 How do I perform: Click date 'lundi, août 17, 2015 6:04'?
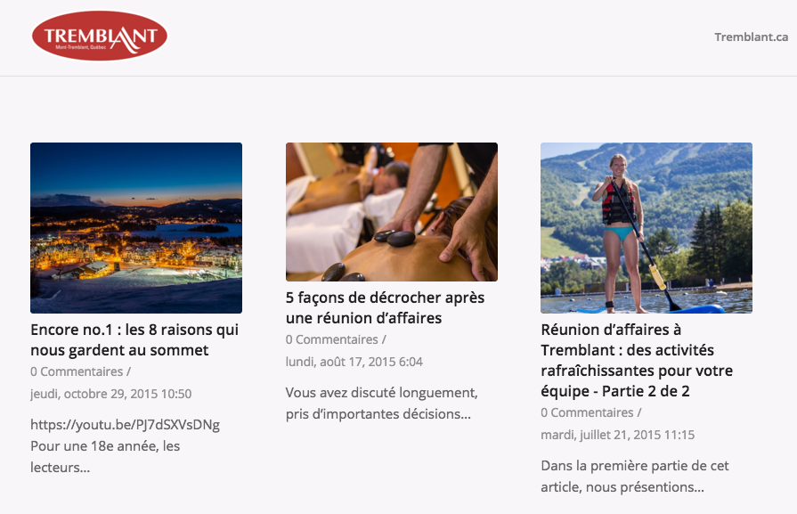tap(354, 362)
